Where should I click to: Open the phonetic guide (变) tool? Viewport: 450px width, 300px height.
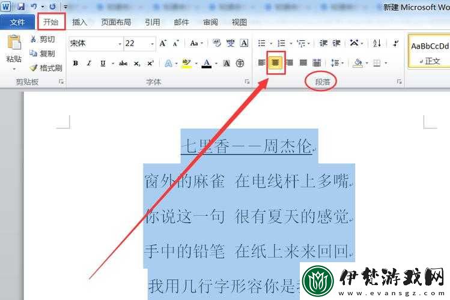pos(230,43)
